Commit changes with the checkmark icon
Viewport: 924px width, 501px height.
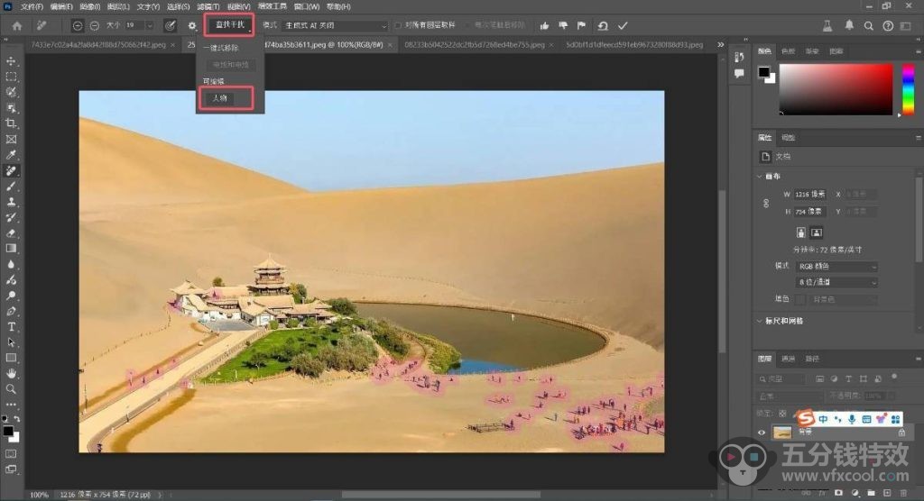[x=623, y=26]
